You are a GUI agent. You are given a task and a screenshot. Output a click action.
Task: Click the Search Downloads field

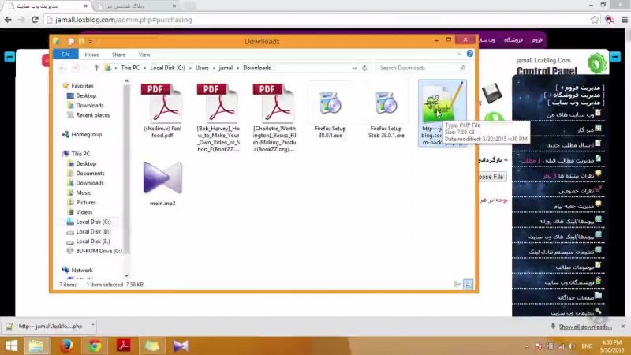(422, 69)
